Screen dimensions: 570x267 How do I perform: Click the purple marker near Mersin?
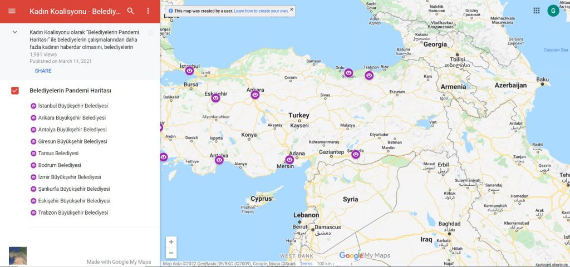click(x=289, y=160)
